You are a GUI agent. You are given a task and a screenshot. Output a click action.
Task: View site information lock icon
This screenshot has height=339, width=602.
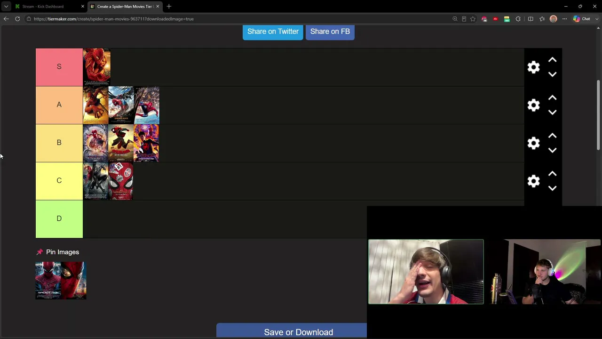(x=29, y=19)
